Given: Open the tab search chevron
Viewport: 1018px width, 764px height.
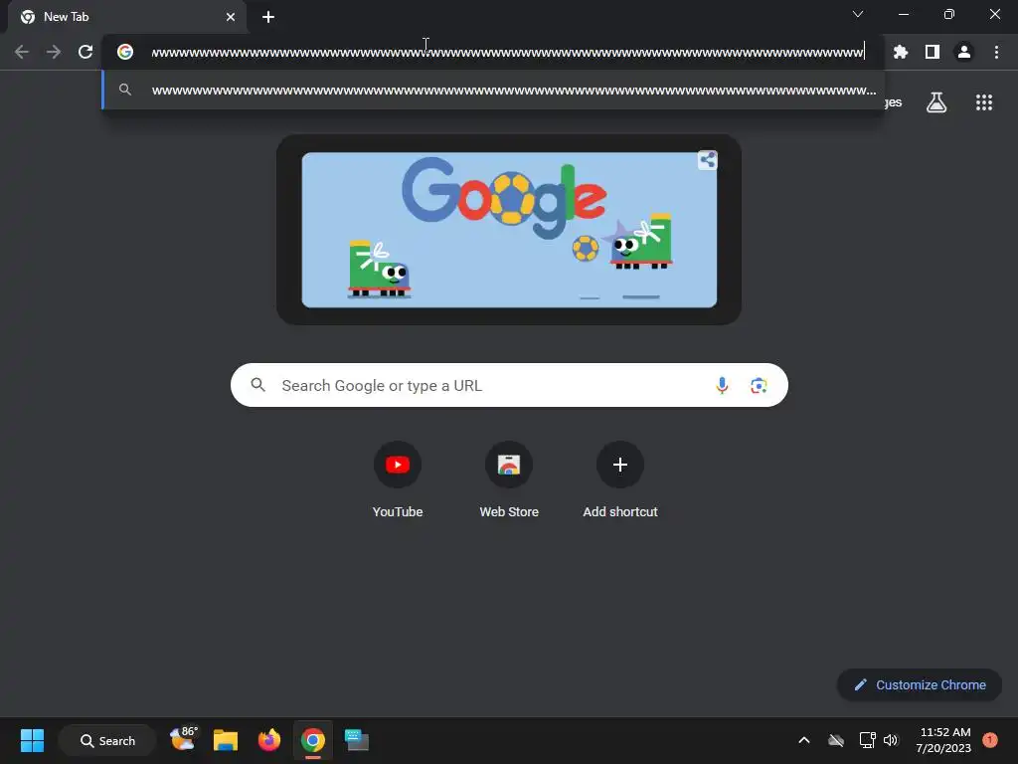Looking at the screenshot, I should pyautogui.click(x=858, y=14).
